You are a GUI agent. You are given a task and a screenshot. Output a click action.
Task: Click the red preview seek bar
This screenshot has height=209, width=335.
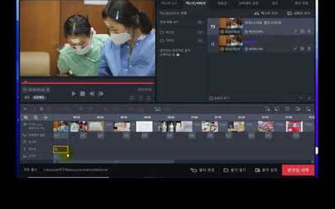(88, 82)
